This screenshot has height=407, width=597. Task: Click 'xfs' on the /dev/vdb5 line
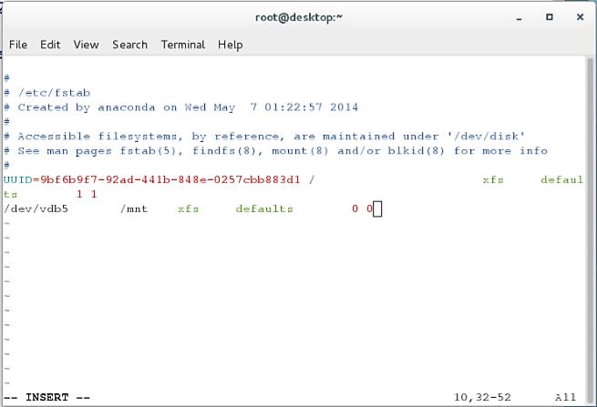click(188, 209)
